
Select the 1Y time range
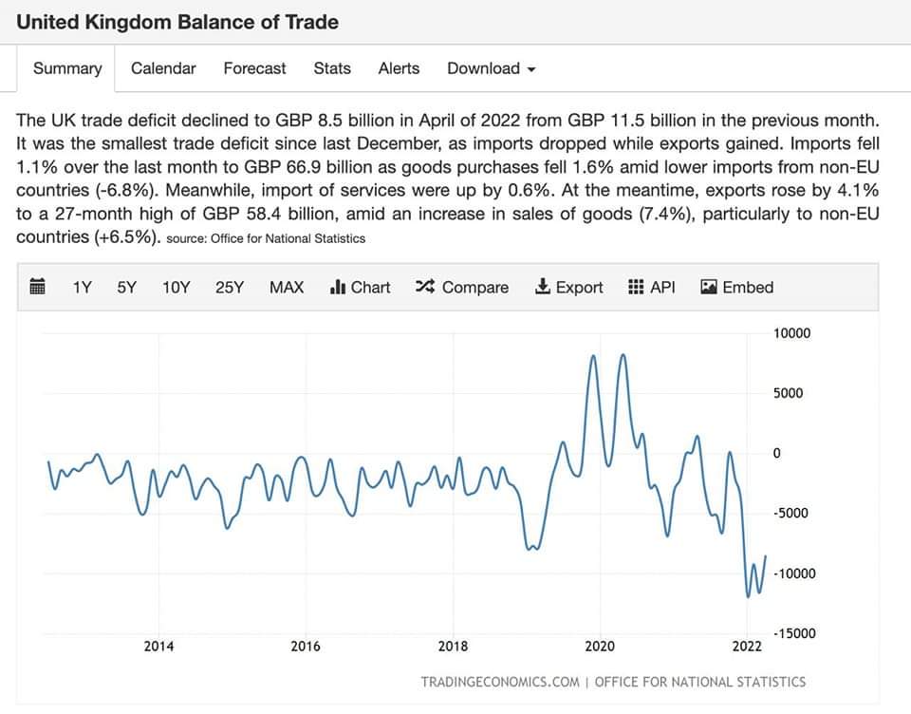pos(82,288)
